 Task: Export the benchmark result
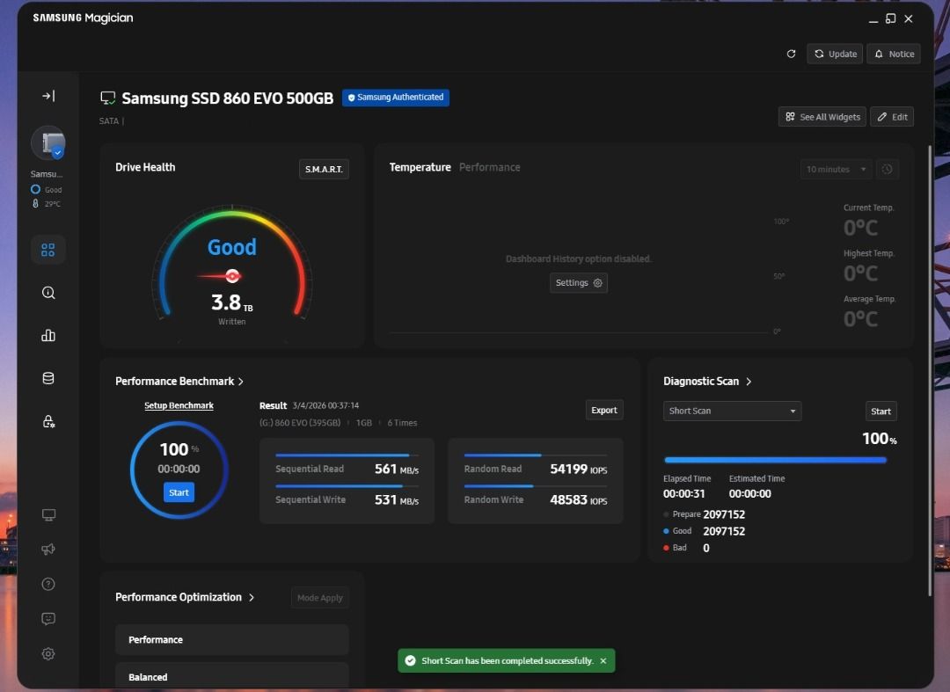coord(604,410)
